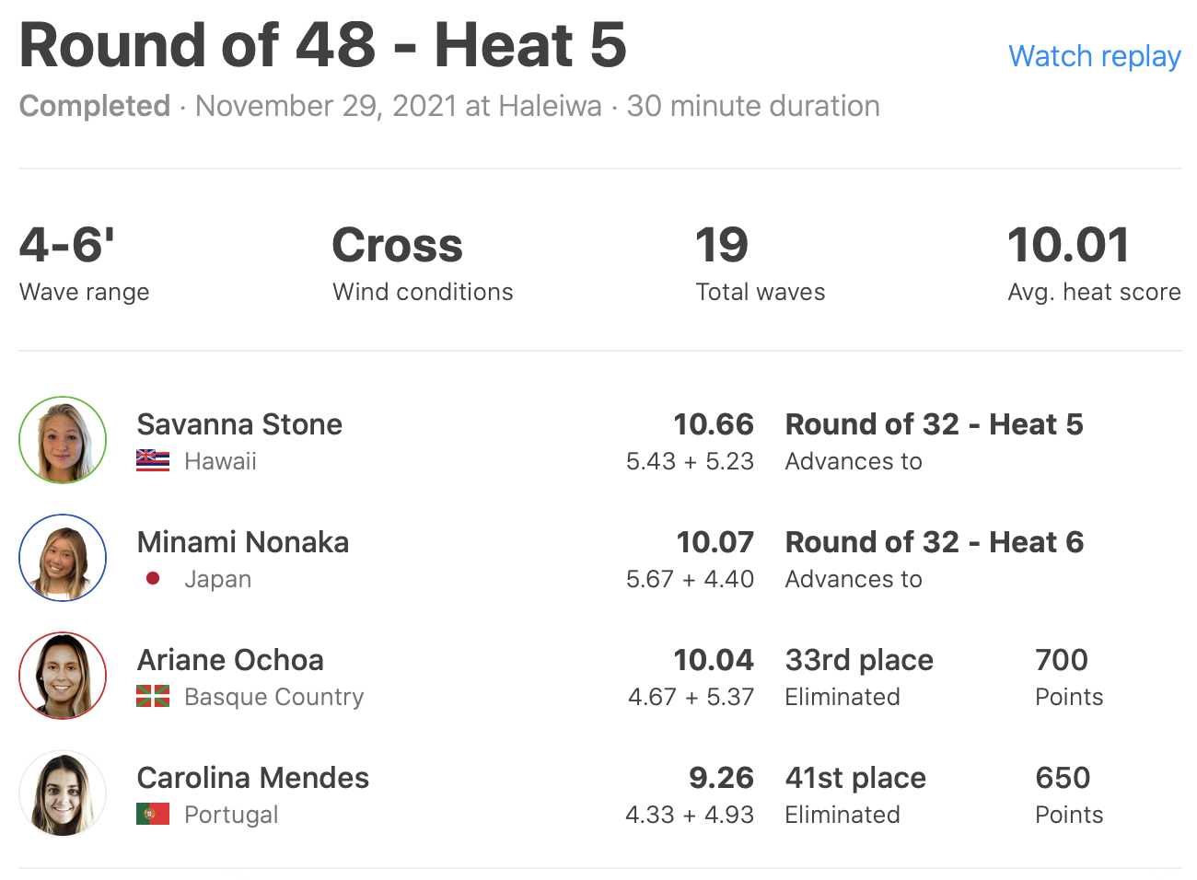Open Minami Nonaka's profile photo
Screen dimensions: 1197x880
coord(63,558)
